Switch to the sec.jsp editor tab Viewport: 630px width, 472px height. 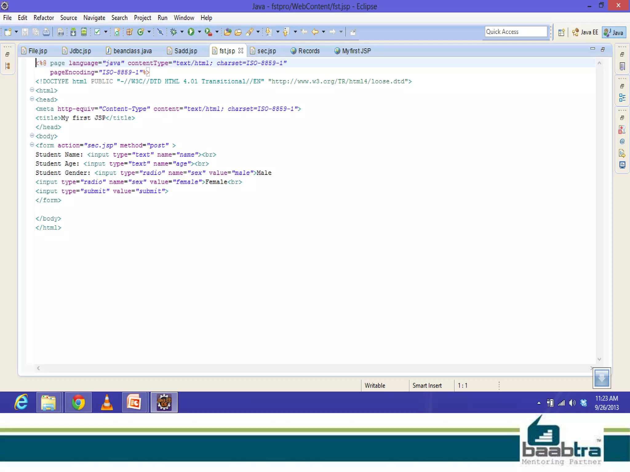[x=266, y=51]
